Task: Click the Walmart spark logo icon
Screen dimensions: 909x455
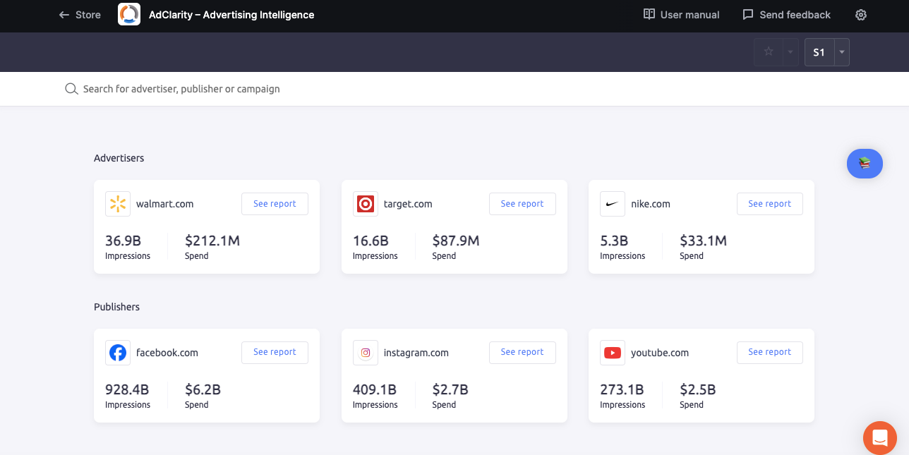Action: [118, 204]
